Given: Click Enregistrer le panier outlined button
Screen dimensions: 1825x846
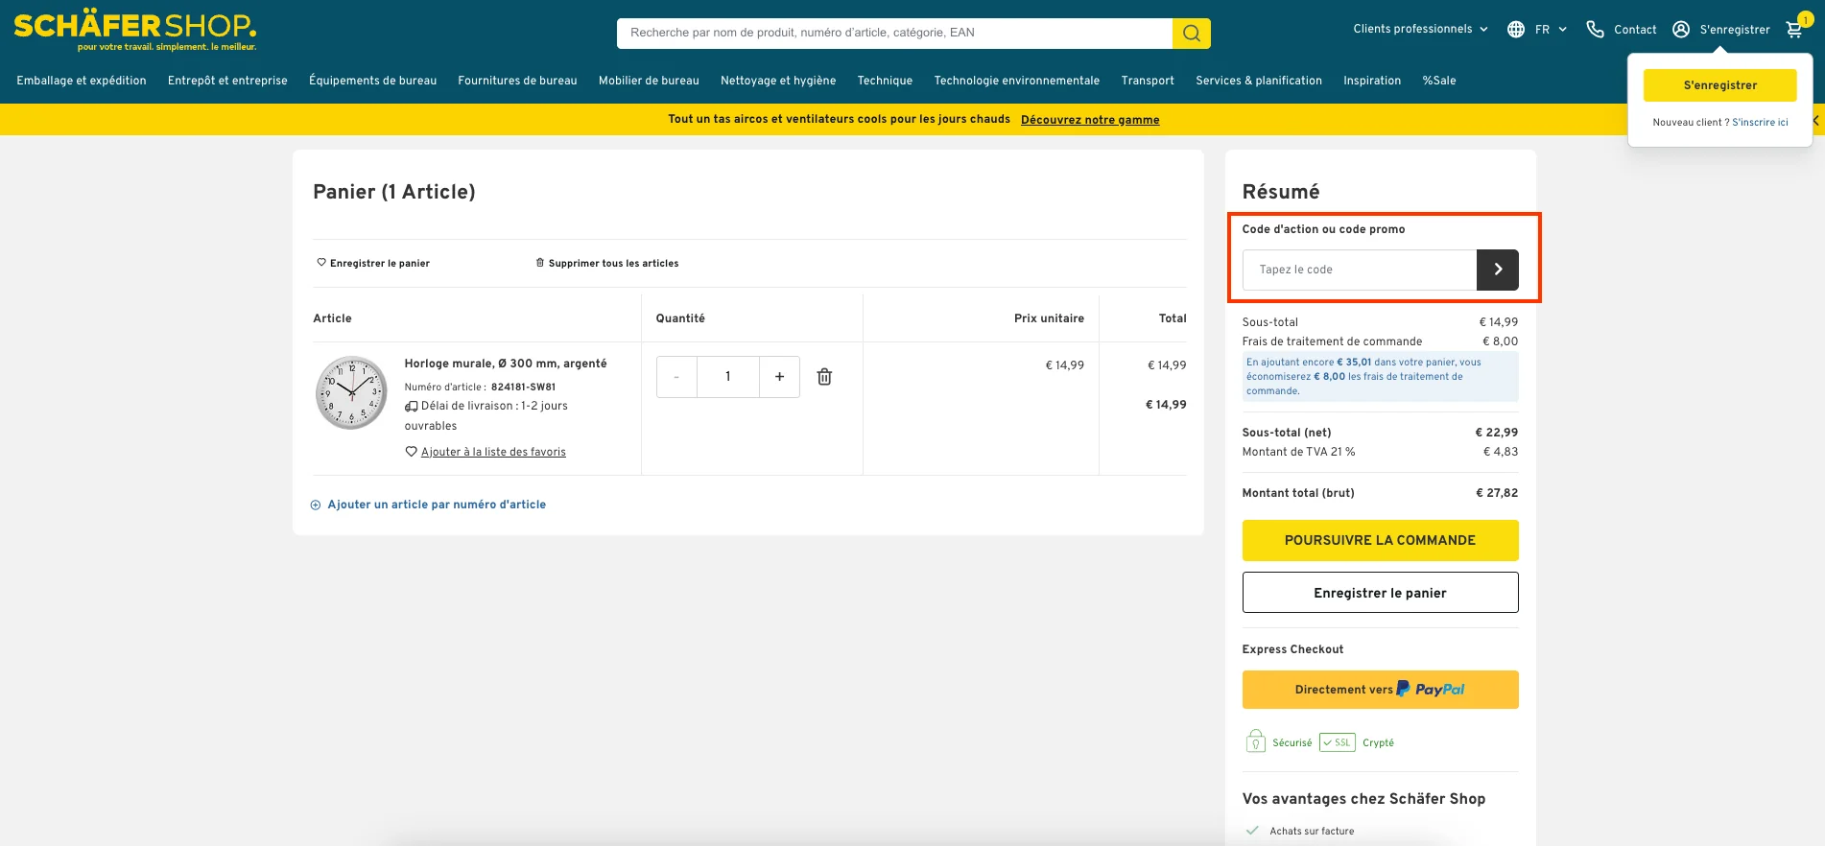Looking at the screenshot, I should click(1380, 593).
